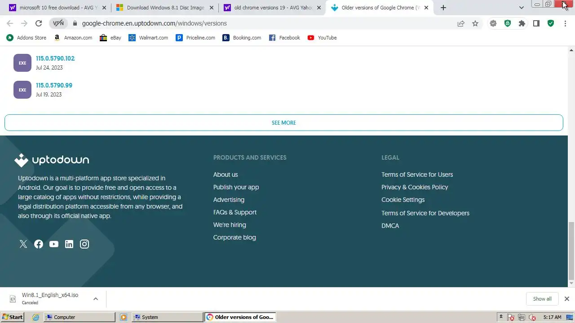This screenshot has height=323, width=575.
Task: Click EXE icon for version 115.0.5790.99
Action: (x=22, y=90)
